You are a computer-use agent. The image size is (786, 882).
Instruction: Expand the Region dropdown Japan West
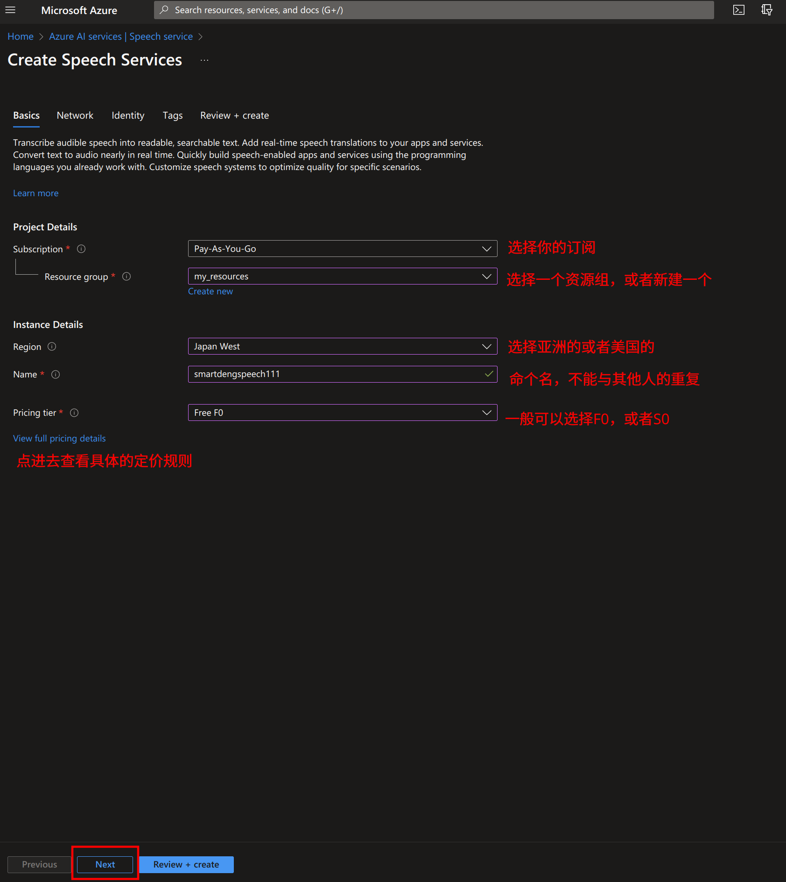click(343, 346)
